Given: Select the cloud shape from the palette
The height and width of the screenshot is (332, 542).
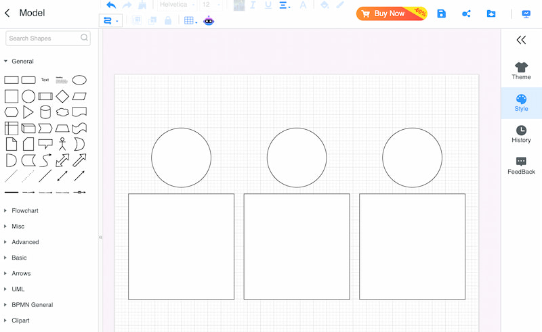Looking at the screenshot, I should (62, 112).
